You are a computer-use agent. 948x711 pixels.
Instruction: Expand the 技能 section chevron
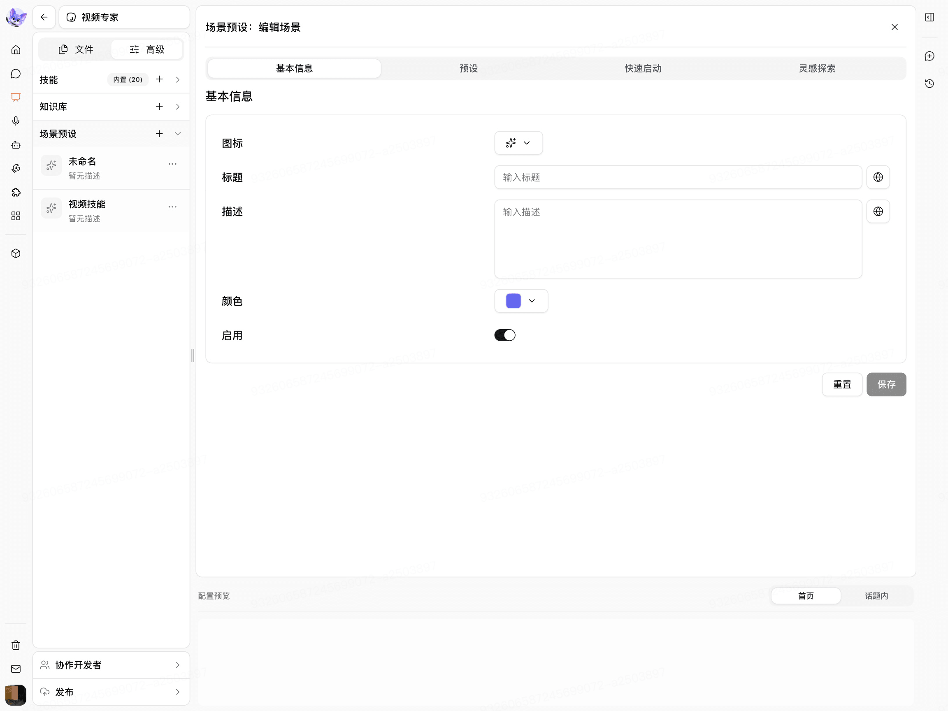coord(178,80)
